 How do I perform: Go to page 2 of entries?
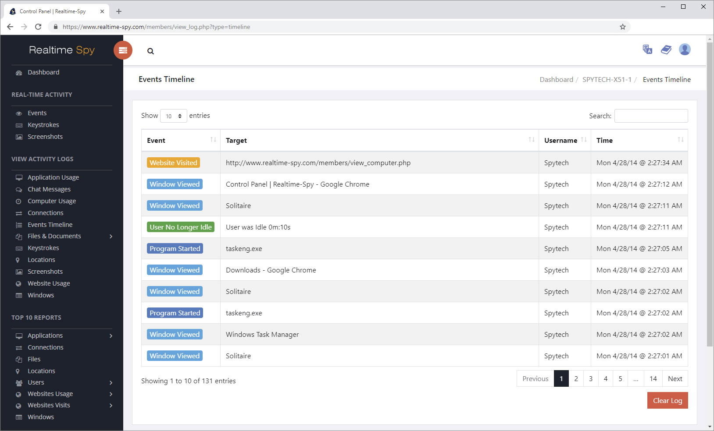tap(576, 379)
